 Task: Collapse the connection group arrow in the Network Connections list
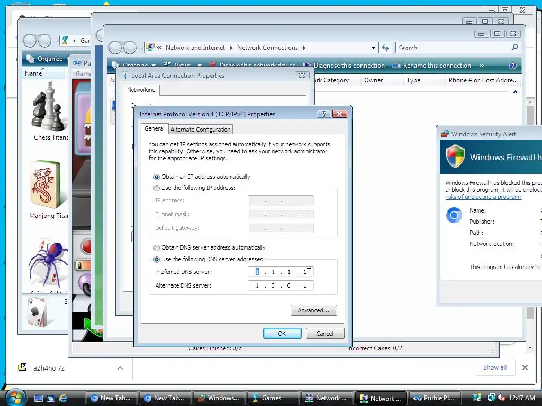click(515, 92)
